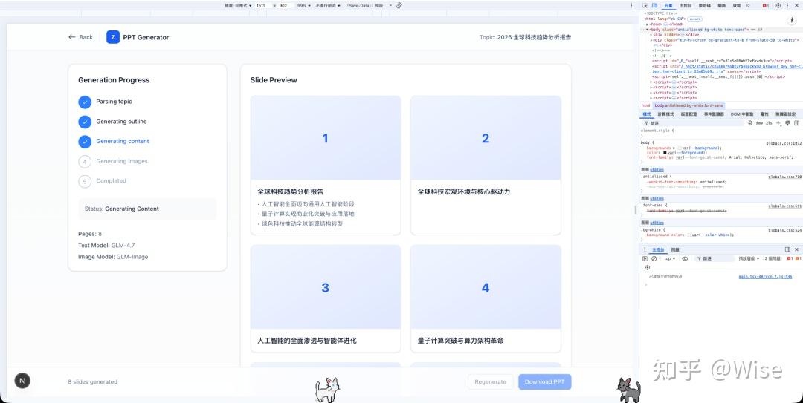Open globals.css:710 source link
The width and height of the screenshot is (803, 403).
784,177
